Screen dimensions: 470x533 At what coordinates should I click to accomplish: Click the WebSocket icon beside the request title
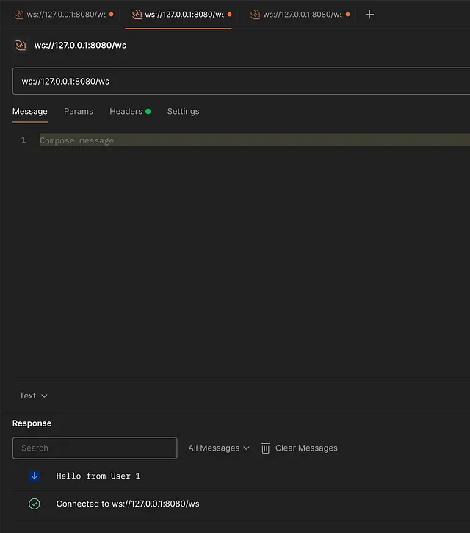(x=21, y=46)
